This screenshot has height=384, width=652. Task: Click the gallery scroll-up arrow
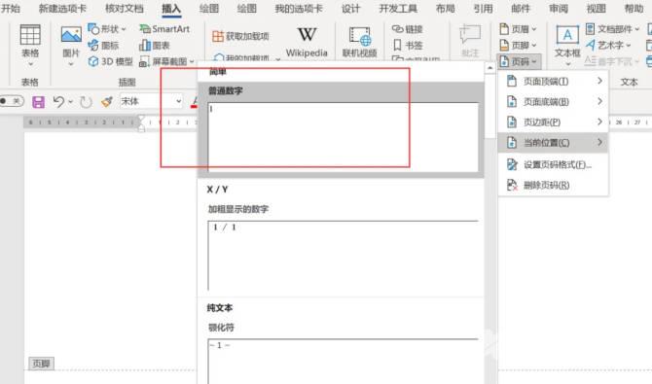489,67
